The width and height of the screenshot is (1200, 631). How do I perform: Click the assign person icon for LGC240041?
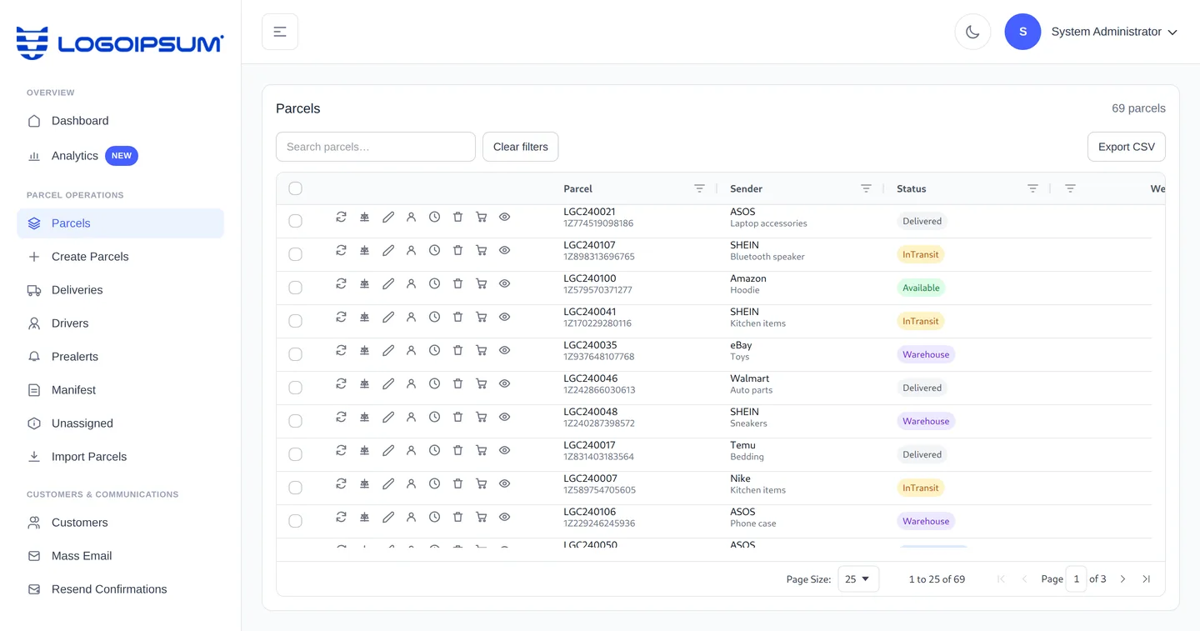click(411, 317)
